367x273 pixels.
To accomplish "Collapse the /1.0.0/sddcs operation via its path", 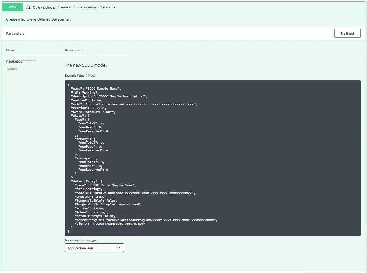I will 41,7.
